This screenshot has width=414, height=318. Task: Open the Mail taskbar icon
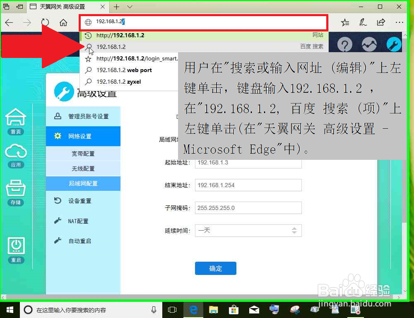coord(254,310)
